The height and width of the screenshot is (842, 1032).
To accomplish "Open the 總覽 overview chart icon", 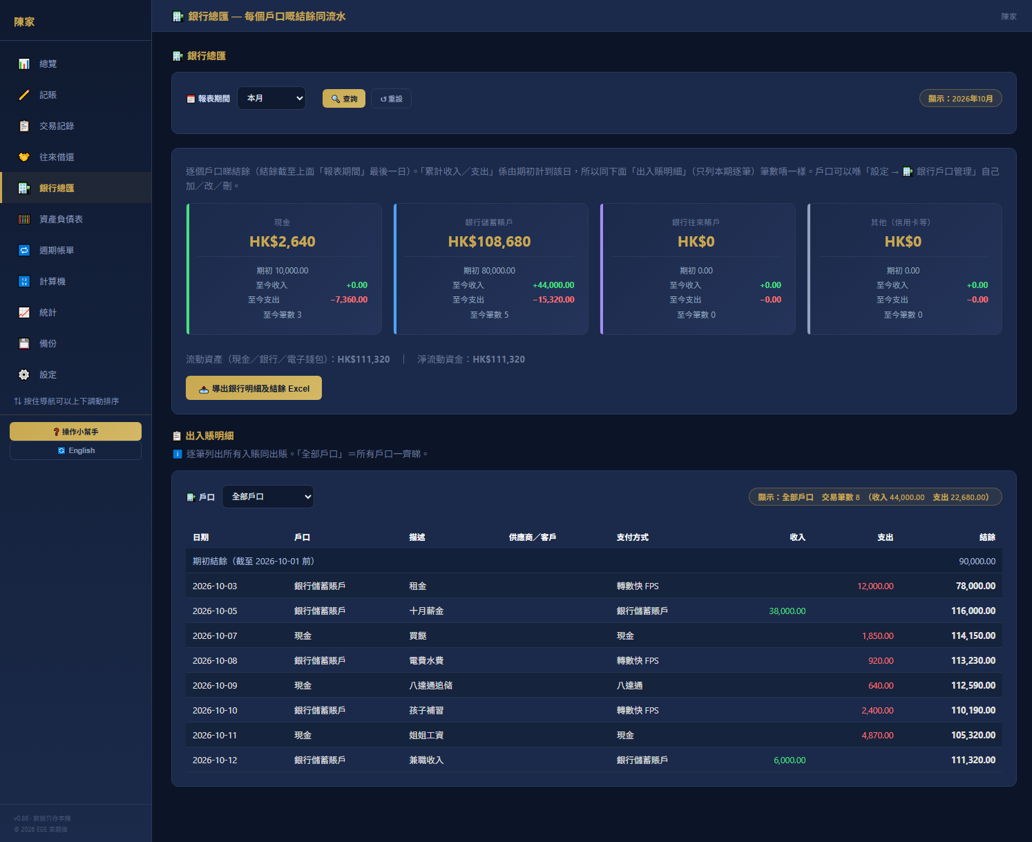I will (x=24, y=64).
